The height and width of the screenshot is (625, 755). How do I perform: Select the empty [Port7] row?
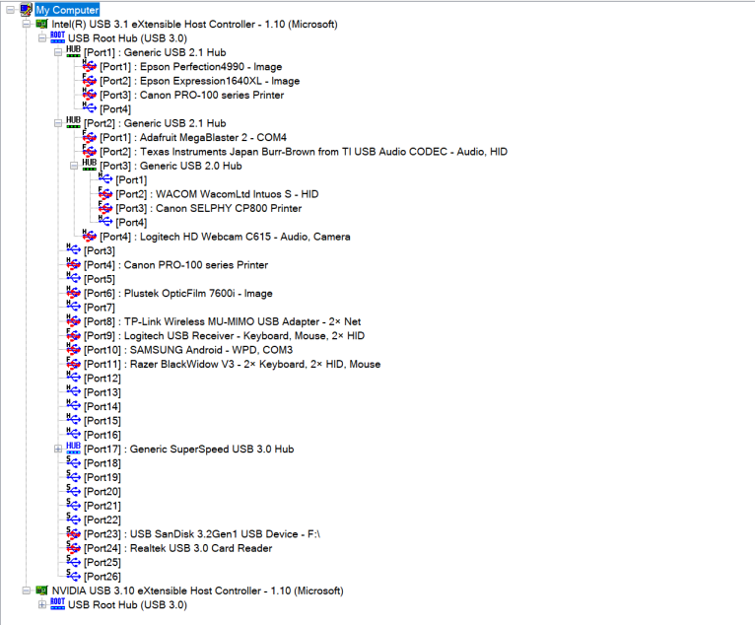[x=100, y=308]
